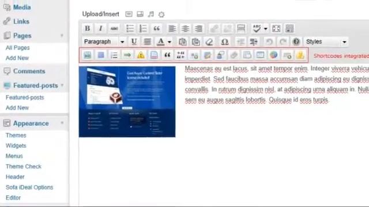
Task: Click the text color A button
Action: pyautogui.click(x=161, y=41)
